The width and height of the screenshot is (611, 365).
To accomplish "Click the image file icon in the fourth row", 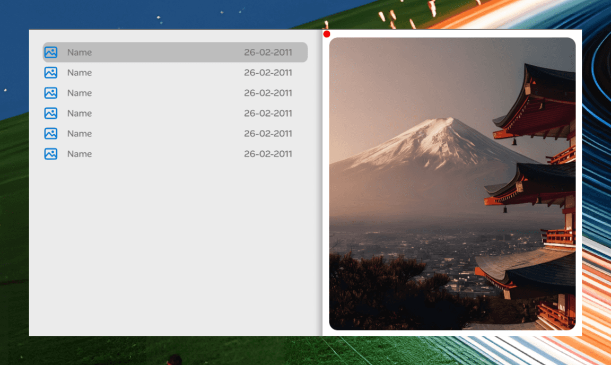I will point(51,113).
